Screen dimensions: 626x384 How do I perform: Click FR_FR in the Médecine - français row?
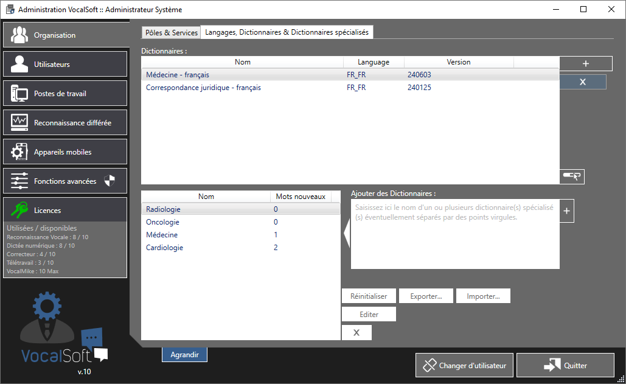356,75
